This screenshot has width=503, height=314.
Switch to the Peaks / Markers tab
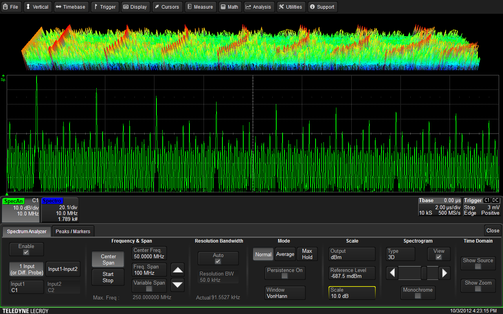point(73,231)
